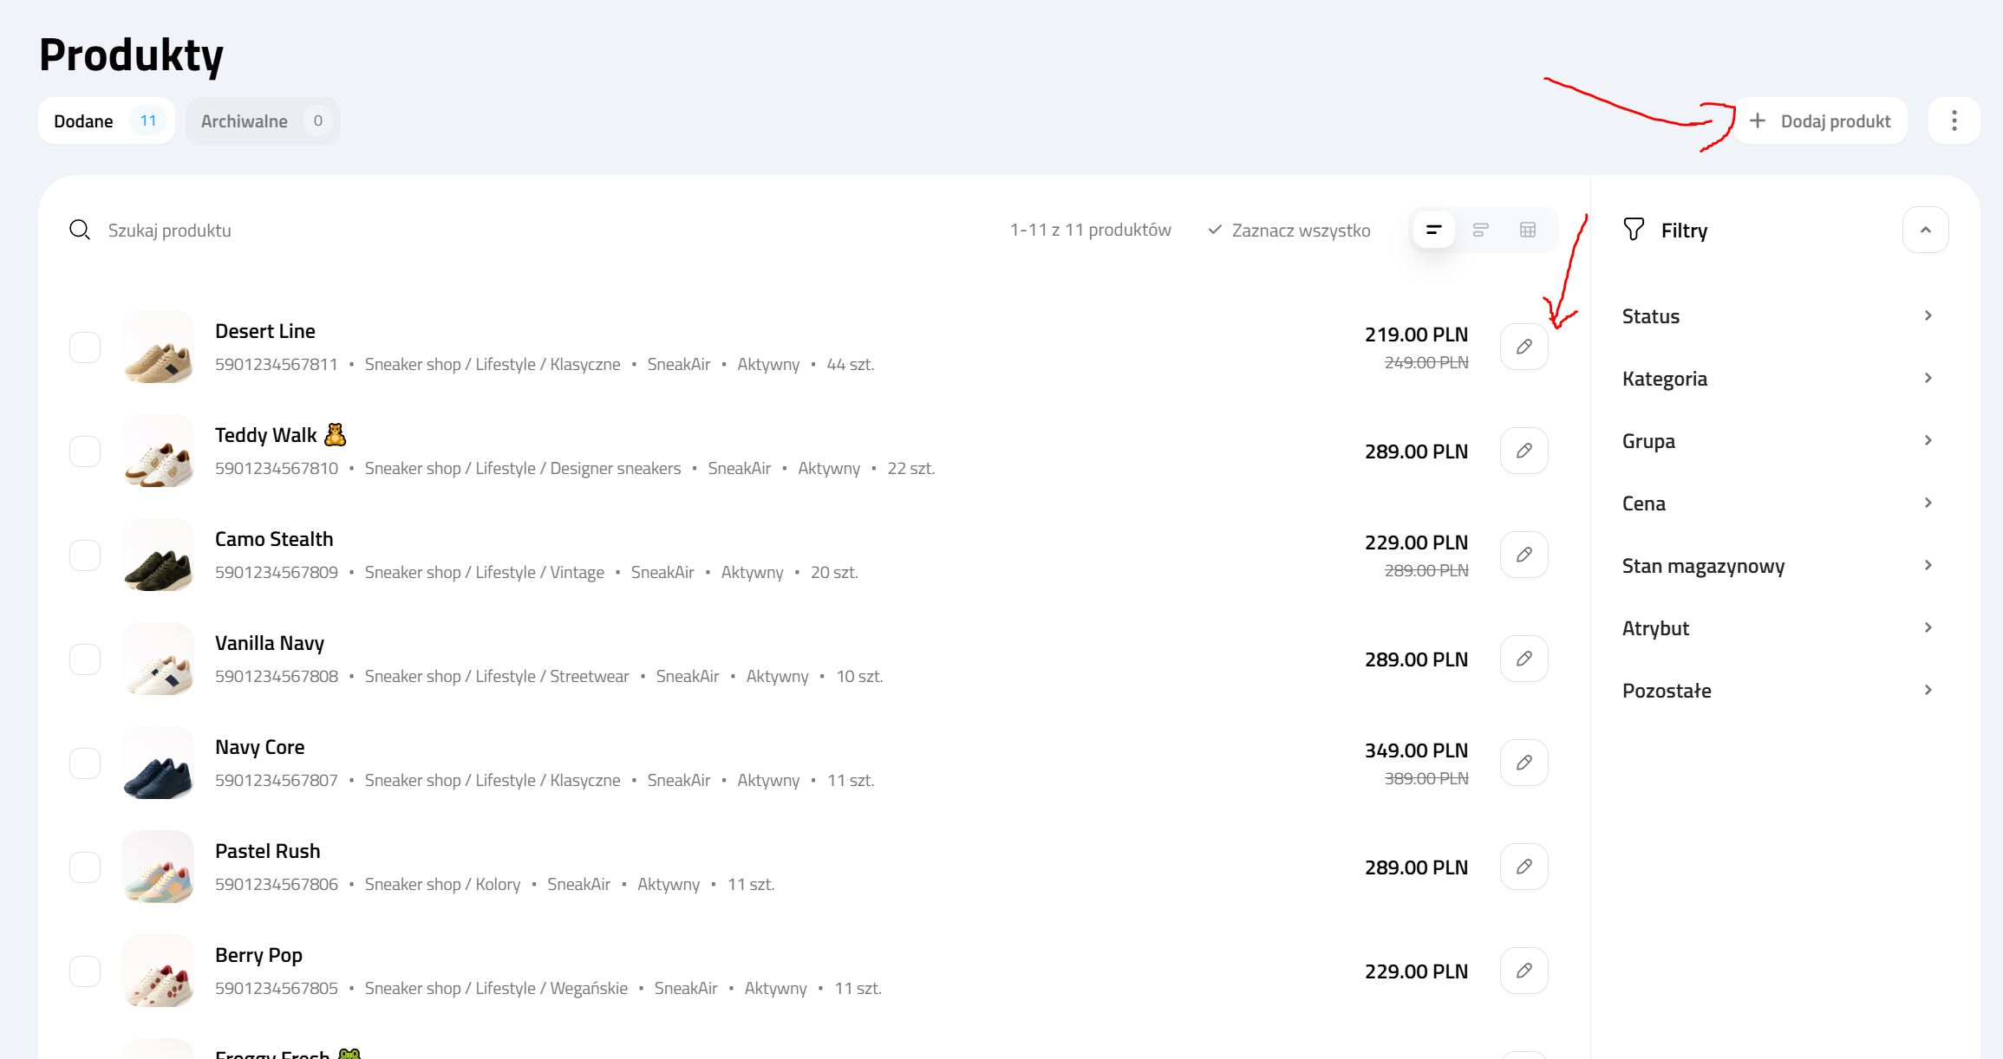Check the checkbox next to Desert Line
The width and height of the screenshot is (2003, 1059).
84,347
